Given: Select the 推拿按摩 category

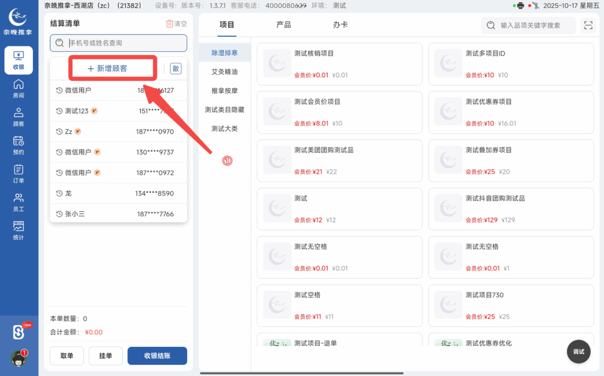Looking at the screenshot, I should [224, 92].
